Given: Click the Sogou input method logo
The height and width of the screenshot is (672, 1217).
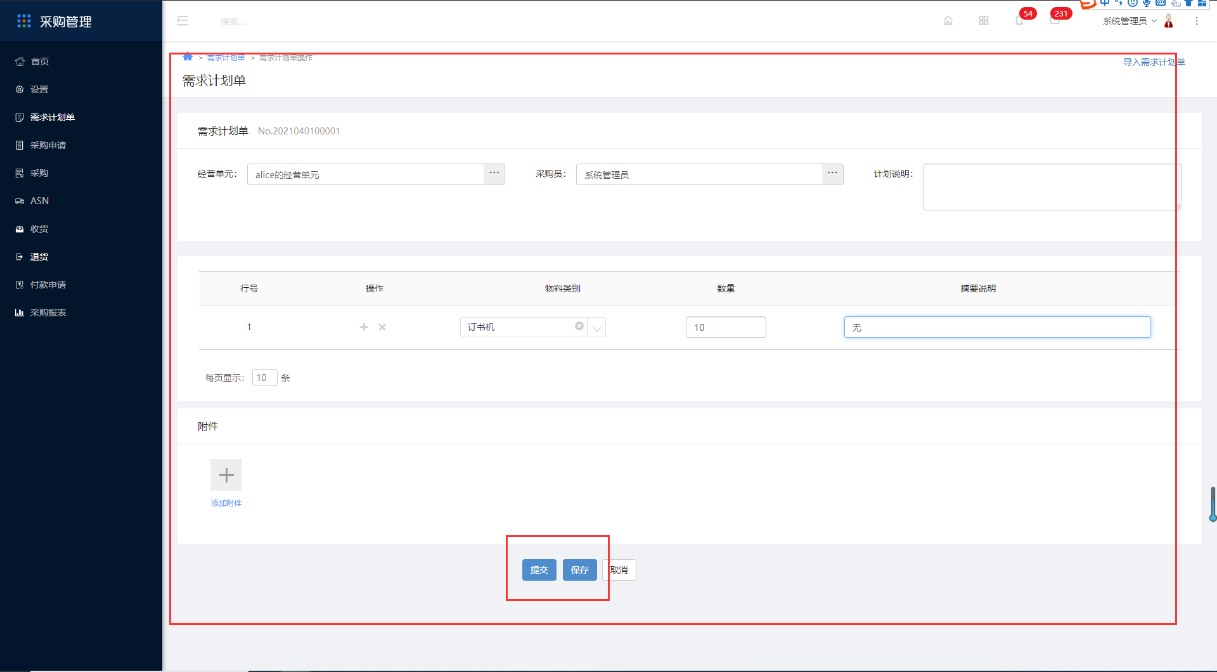Looking at the screenshot, I should pos(1088,4).
